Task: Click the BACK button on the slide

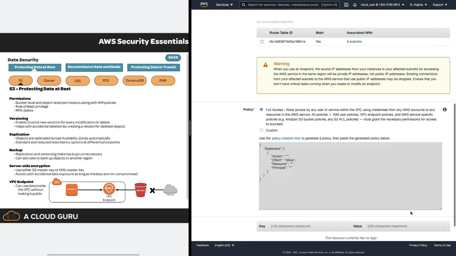Action: pos(173,58)
